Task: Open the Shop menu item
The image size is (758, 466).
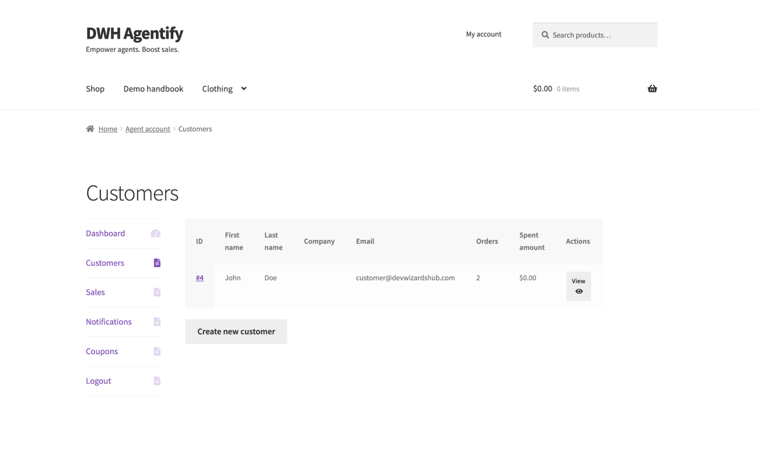Action: click(95, 89)
